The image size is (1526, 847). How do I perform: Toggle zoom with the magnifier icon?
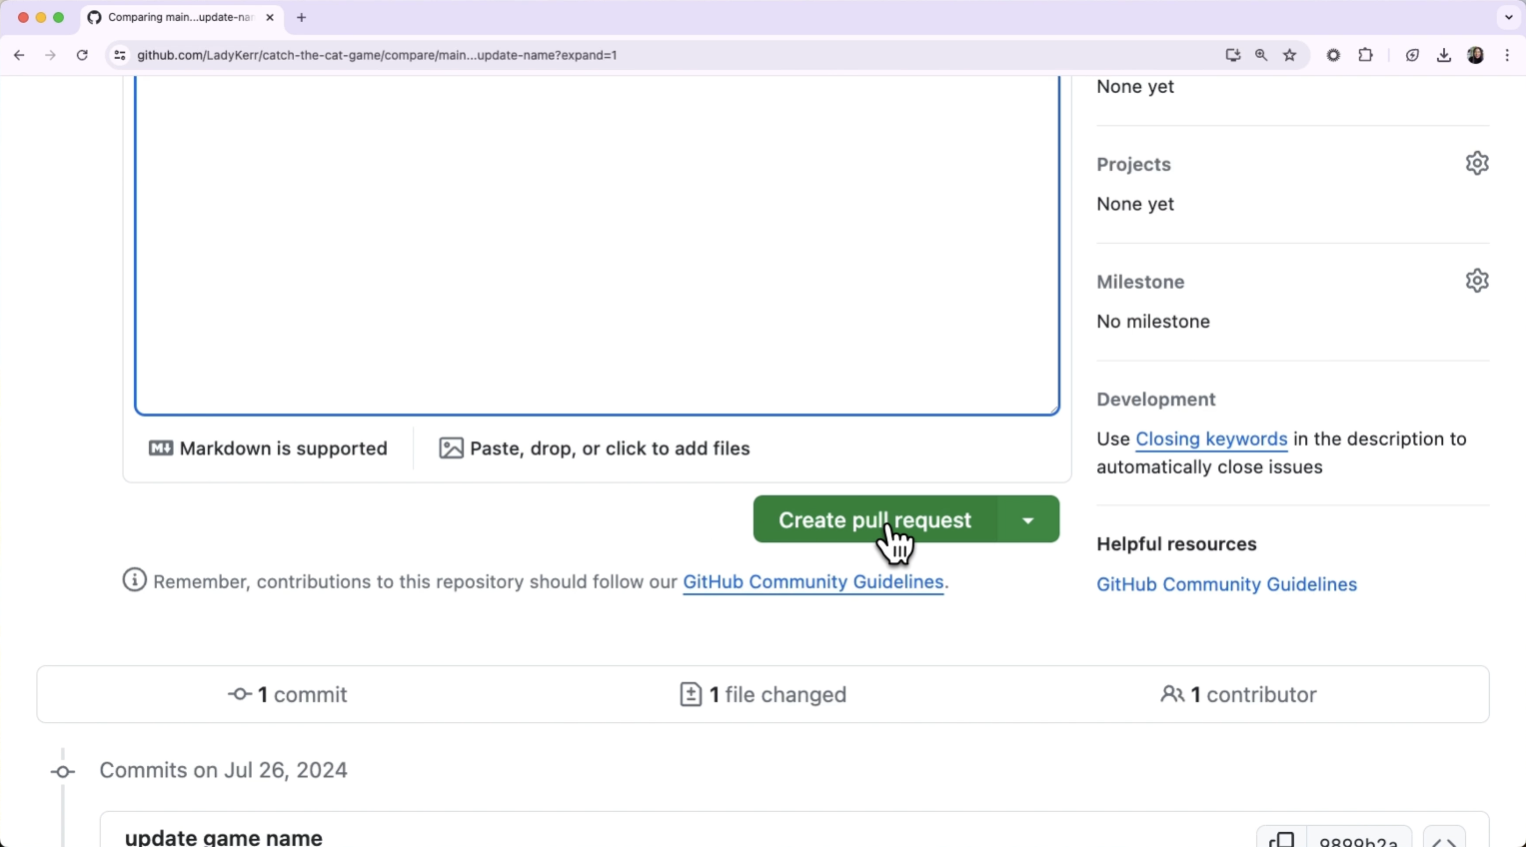tap(1261, 55)
